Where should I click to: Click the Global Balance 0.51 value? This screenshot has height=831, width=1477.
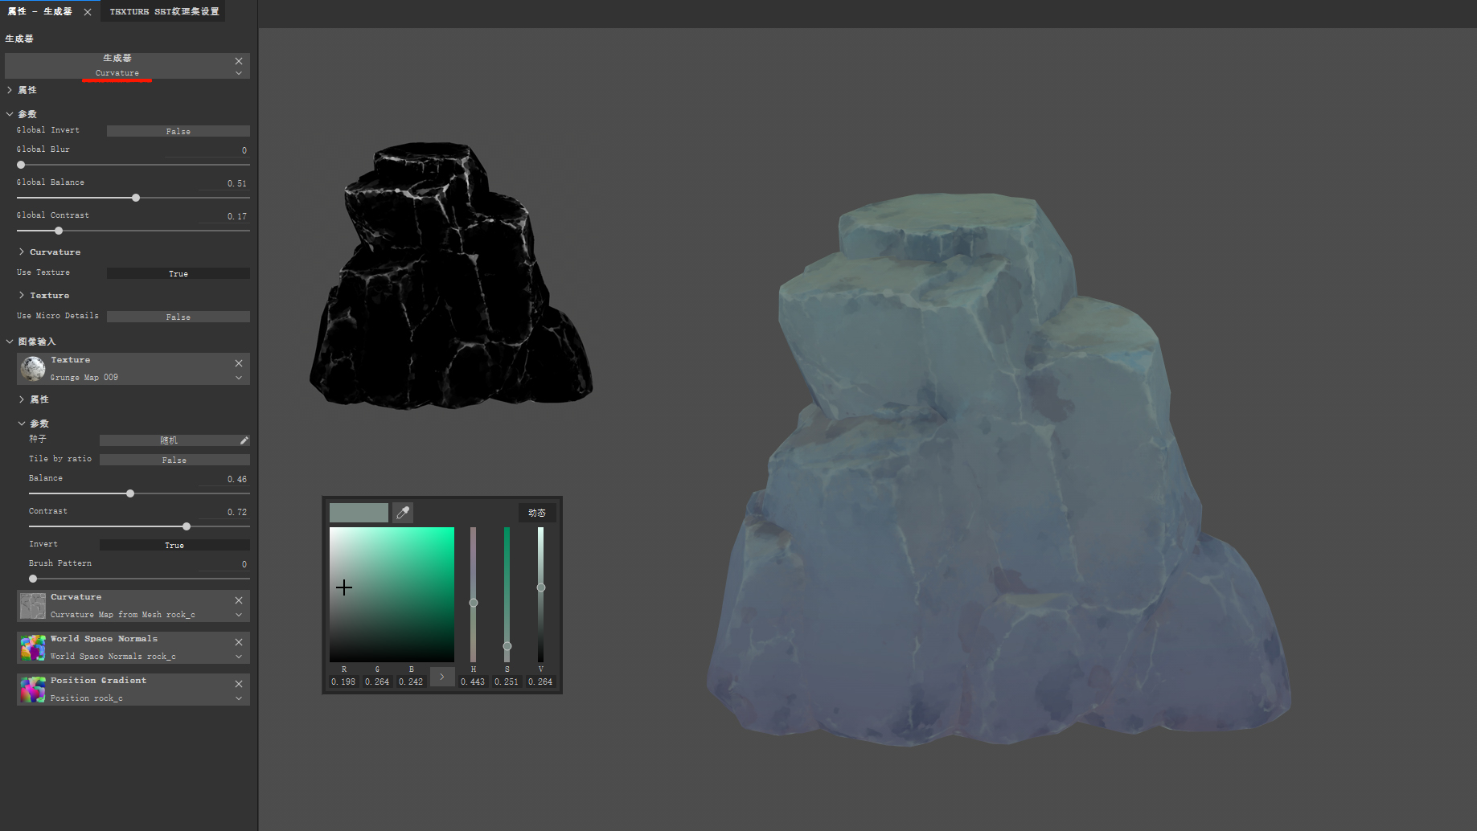pos(236,183)
